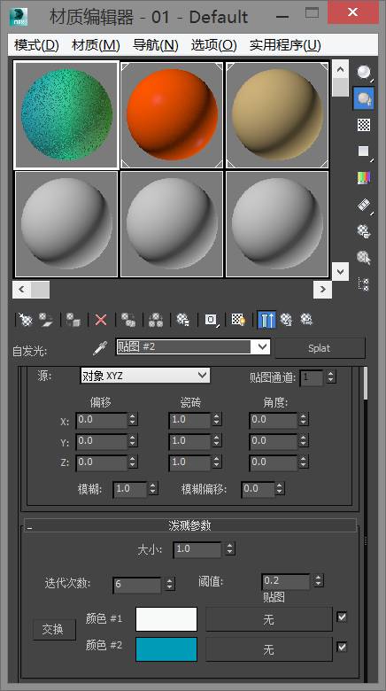Screen dimensions: 386x691
Task: Collapse the 泼溅参数 rollout
Action: click(x=189, y=525)
